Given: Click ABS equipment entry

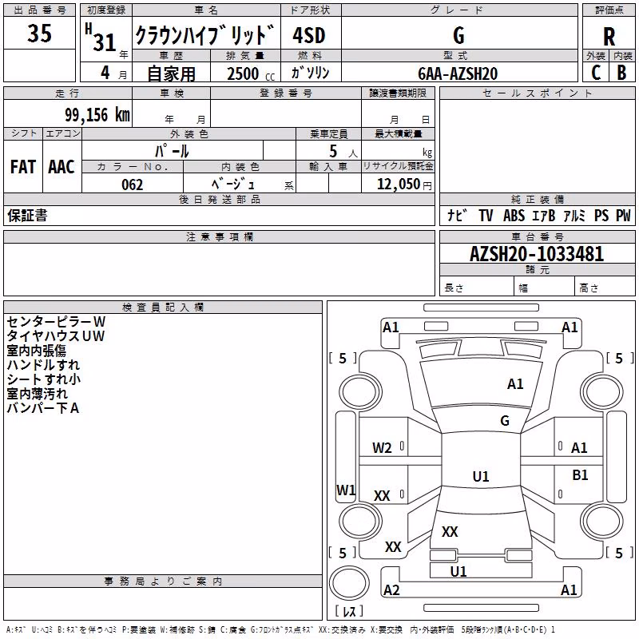Looking at the screenshot, I should pyautogui.click(x=514, y=215).
